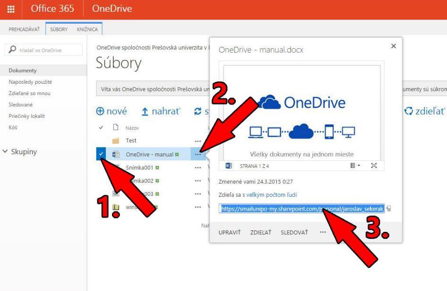Click the Word icon in preview footer
447x291 pixels.
tap(229, 166)
